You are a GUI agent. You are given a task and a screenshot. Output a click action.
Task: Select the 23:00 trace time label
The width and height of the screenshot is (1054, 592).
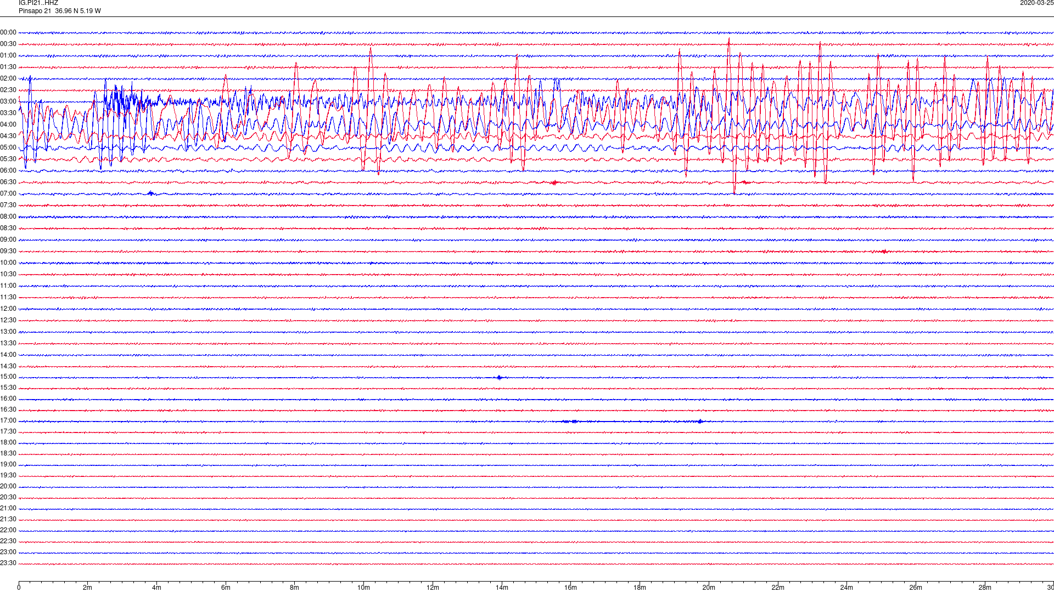(x=8, y=553)
